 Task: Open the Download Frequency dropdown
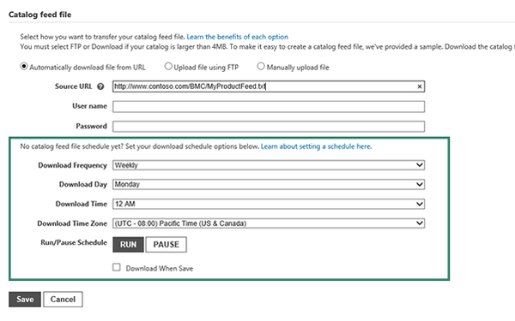pyautogui.click(x=269, y=165)
